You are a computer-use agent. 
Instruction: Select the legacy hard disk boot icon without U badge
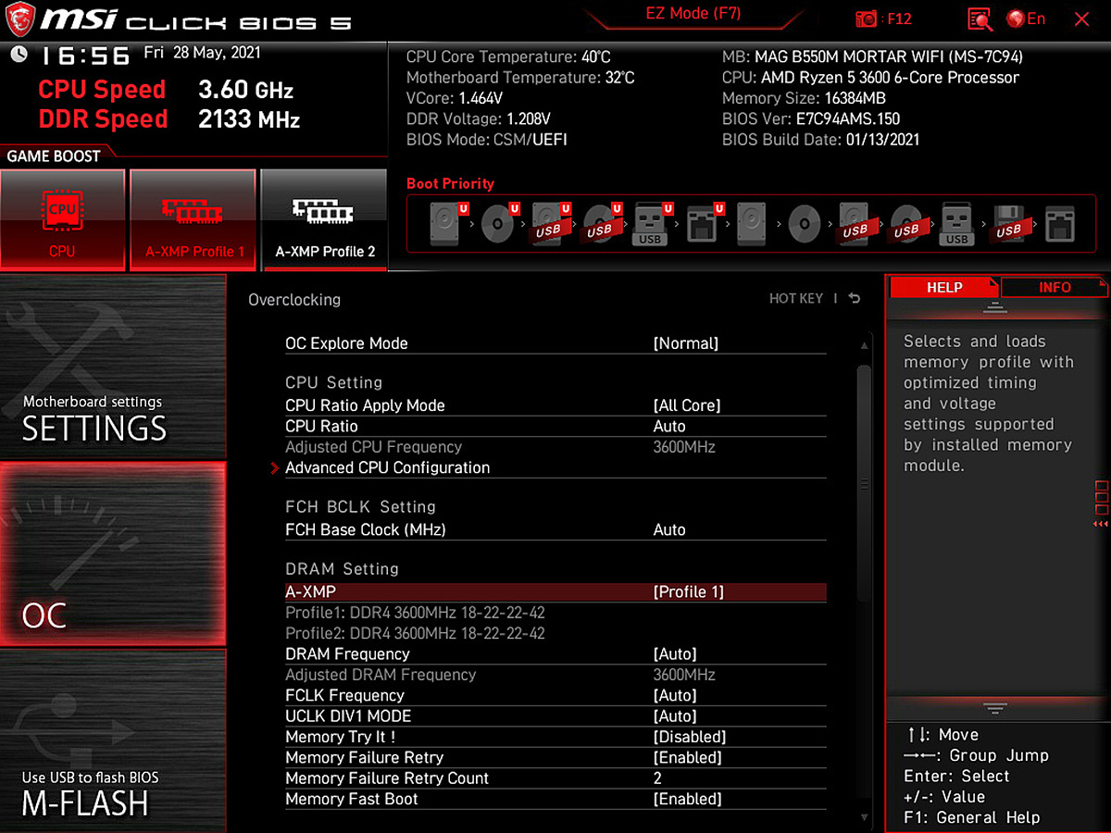pos(751,223)
